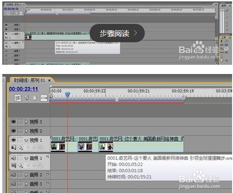Click the 音频 2 channel type speaker icon
233x193 pixels.
pos(48,173)
